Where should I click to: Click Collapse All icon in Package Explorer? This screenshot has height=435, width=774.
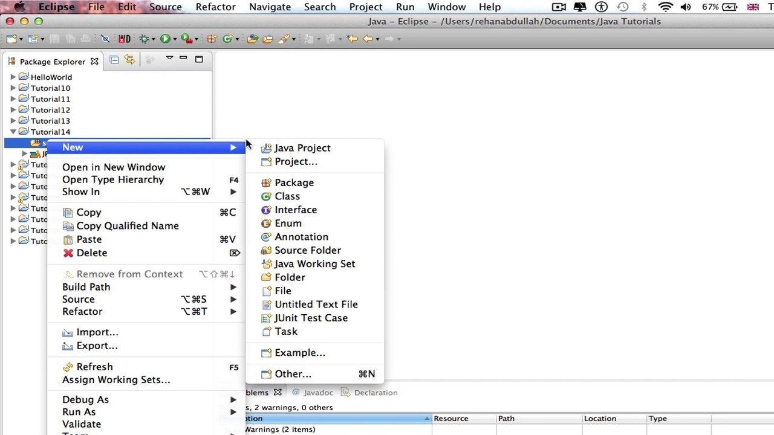coord(114,59)
